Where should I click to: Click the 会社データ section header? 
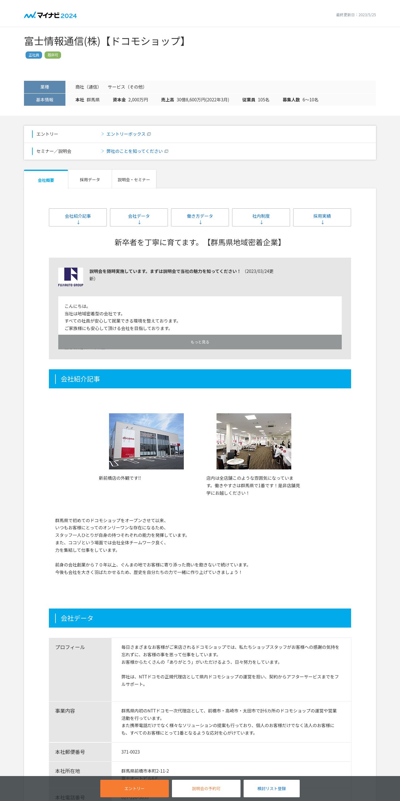[200, 618]
